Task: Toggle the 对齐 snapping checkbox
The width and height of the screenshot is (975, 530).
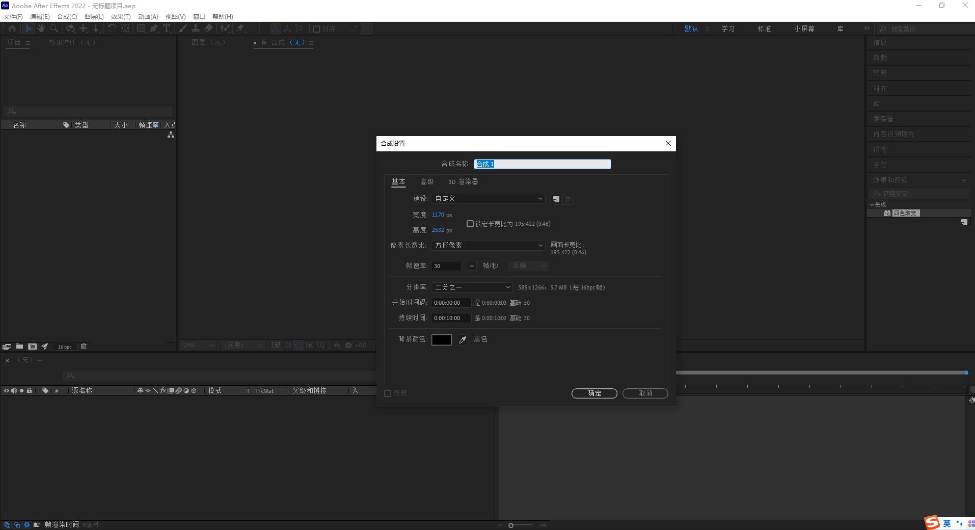Action: click(x=316, y=29)
